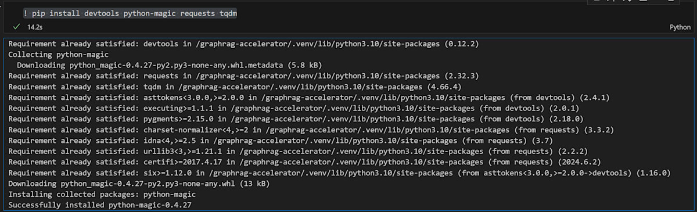697x212 pixels.
Task: Click the pygments>=2.15.0 requirement line
Action: [302, 119]
